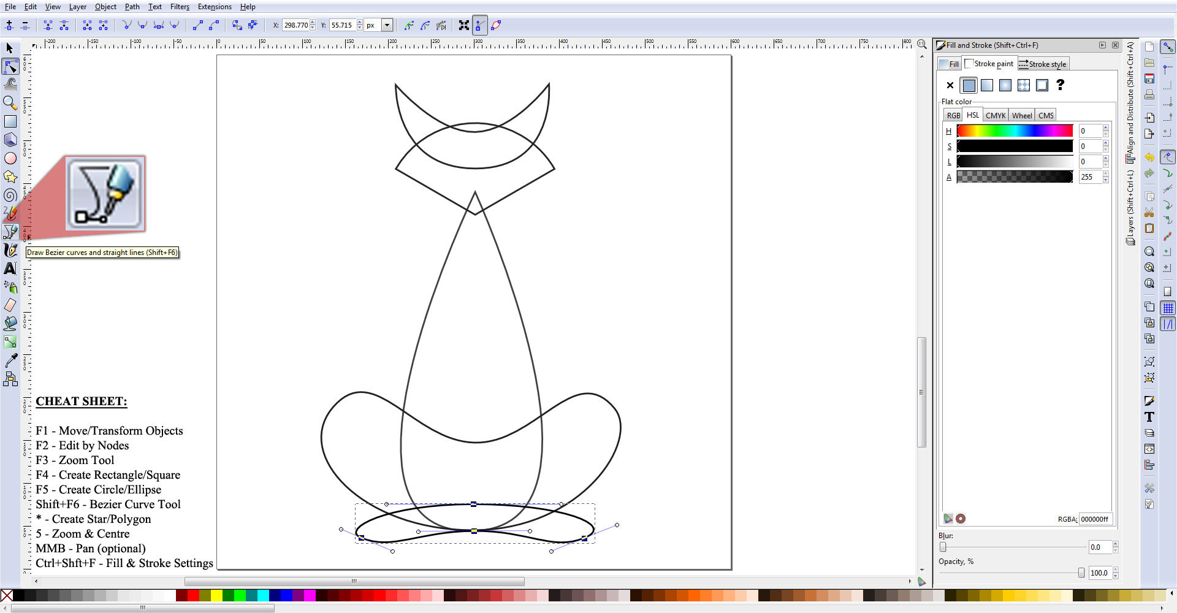
Task: Toggle show Bezier handles of nodes
Action: pos(480,25)
